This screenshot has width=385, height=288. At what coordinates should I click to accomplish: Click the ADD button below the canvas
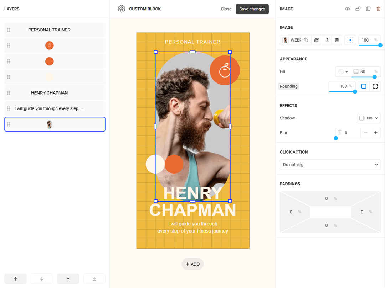pyautogui.click(x=192, y=264)
